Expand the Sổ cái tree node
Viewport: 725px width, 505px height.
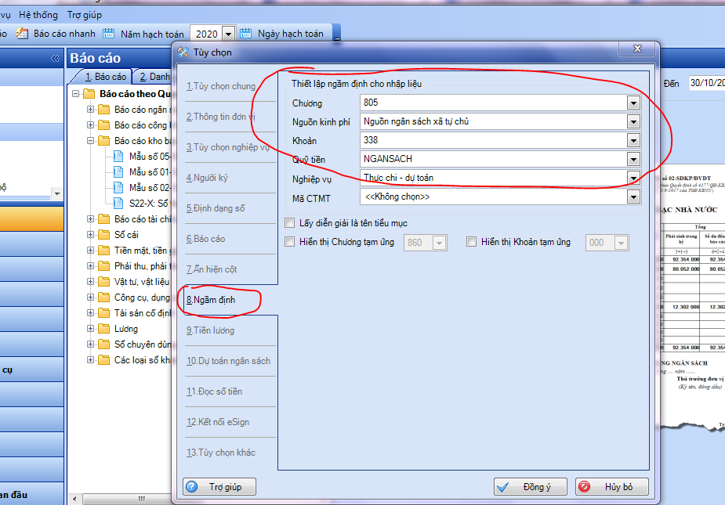coord(91,235)
